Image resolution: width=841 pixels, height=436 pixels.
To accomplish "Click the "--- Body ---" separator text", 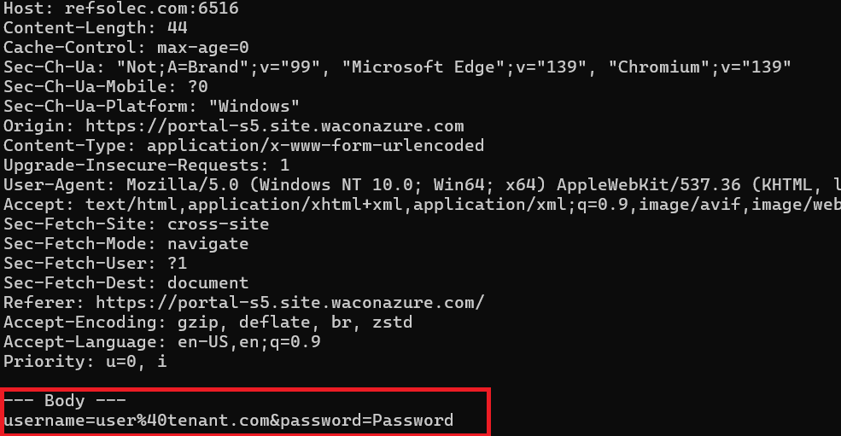I will point(64,400).
